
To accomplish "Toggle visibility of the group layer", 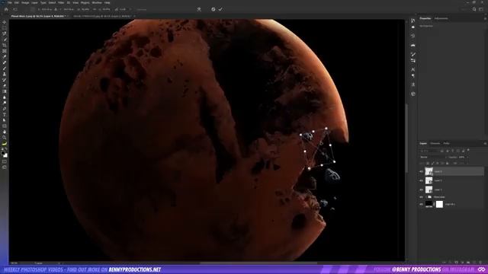I will coord(421,197).
